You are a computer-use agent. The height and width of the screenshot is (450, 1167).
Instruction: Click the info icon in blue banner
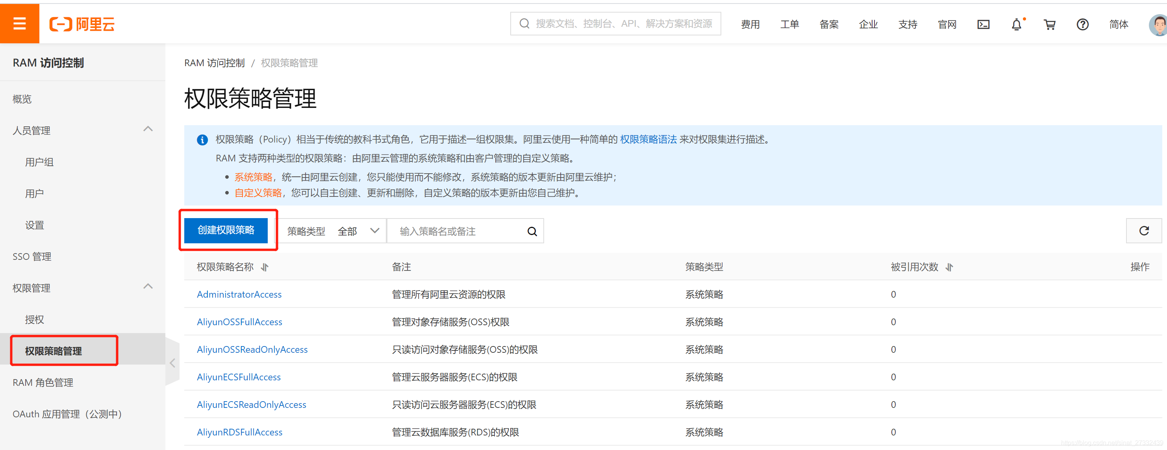[202, 140]
